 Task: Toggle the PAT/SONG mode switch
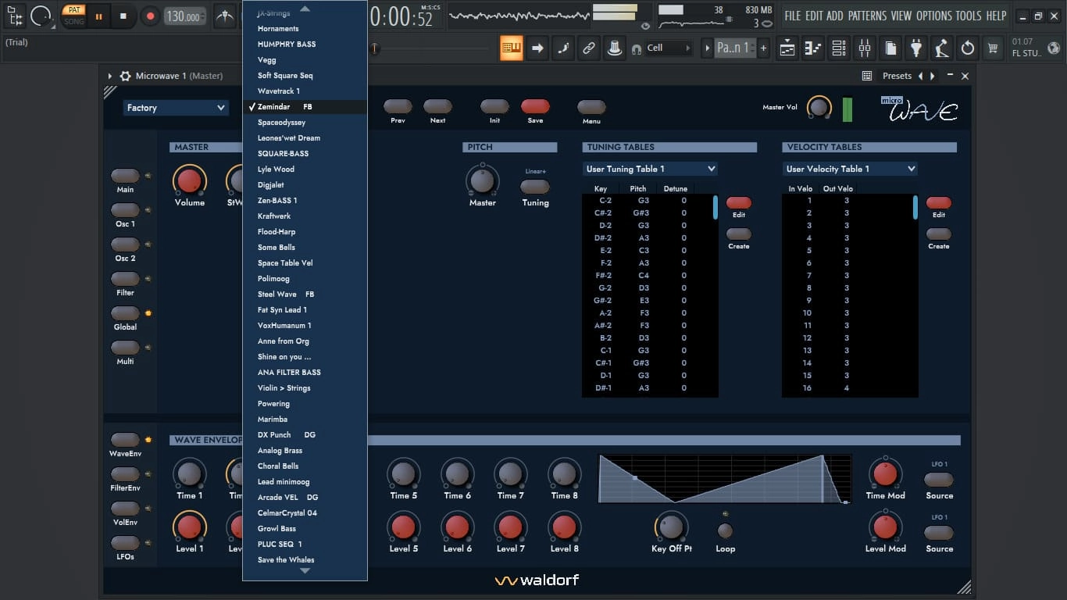[74, 16]
